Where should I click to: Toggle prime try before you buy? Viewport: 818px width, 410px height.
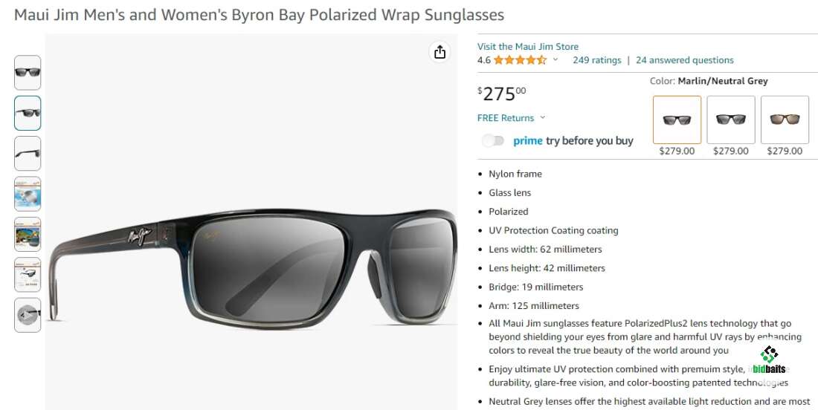click(493, 140)
